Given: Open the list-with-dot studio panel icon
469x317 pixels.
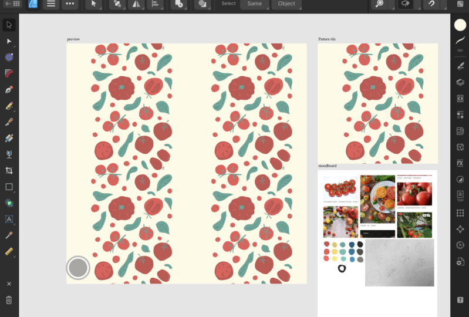Looking at the screenshot, I should pyautogui.click(x=460, y=114).
